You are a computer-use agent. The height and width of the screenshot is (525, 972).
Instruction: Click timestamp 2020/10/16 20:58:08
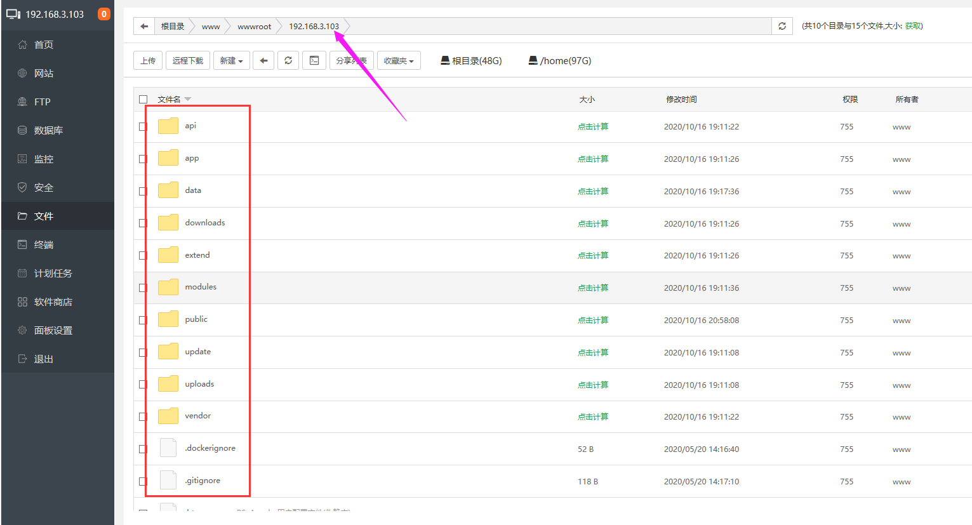702,320
